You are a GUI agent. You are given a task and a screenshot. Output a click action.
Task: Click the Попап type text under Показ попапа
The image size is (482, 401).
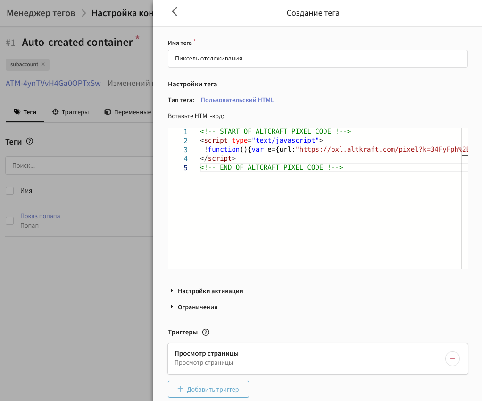pos(30,226)
